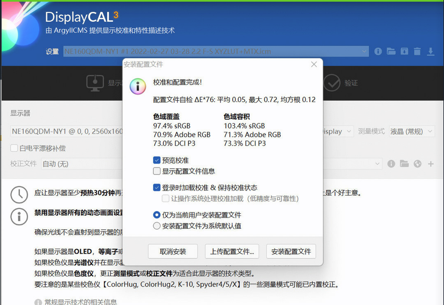Close the install profile dialog
The height and width of the screenshot is (305, 444).
pos(314,64)
